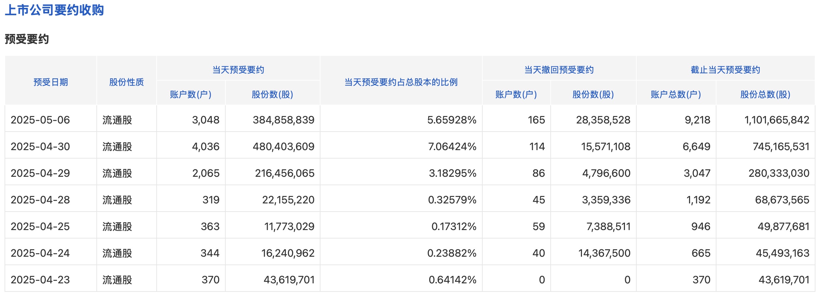
Task: Click percentage 5.65928%
Action: (x=452, y=120)
